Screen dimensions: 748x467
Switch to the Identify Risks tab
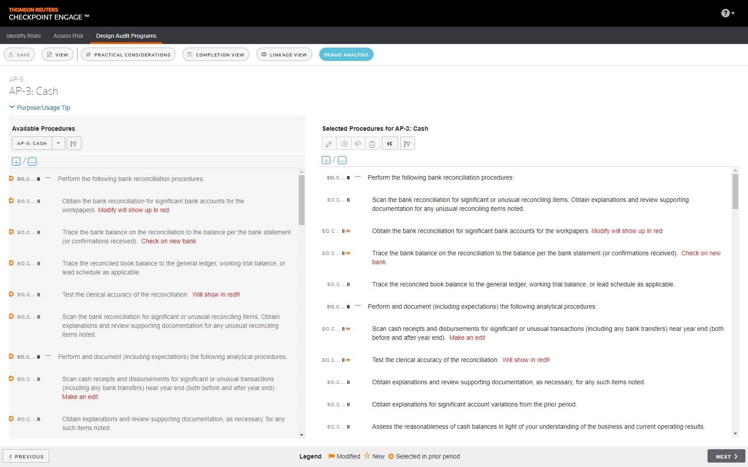[24, 36]
